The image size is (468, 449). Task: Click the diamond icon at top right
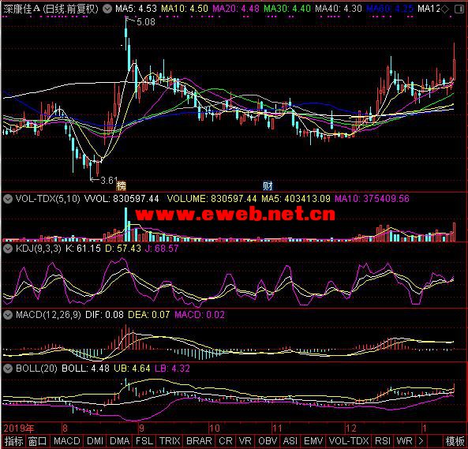click(445, 9)
